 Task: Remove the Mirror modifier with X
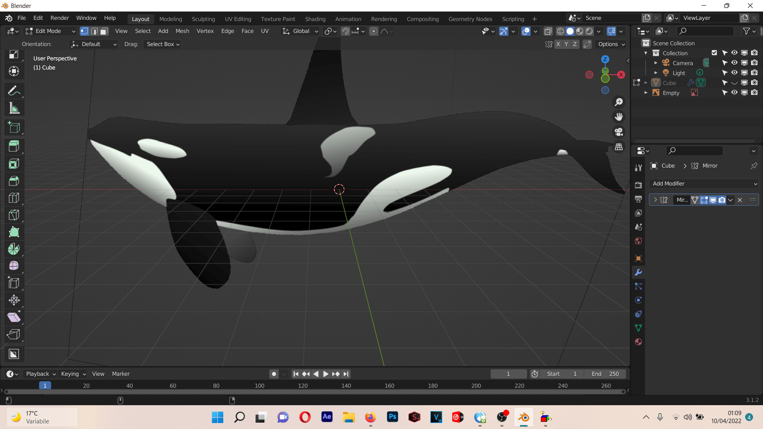[740, 200]
